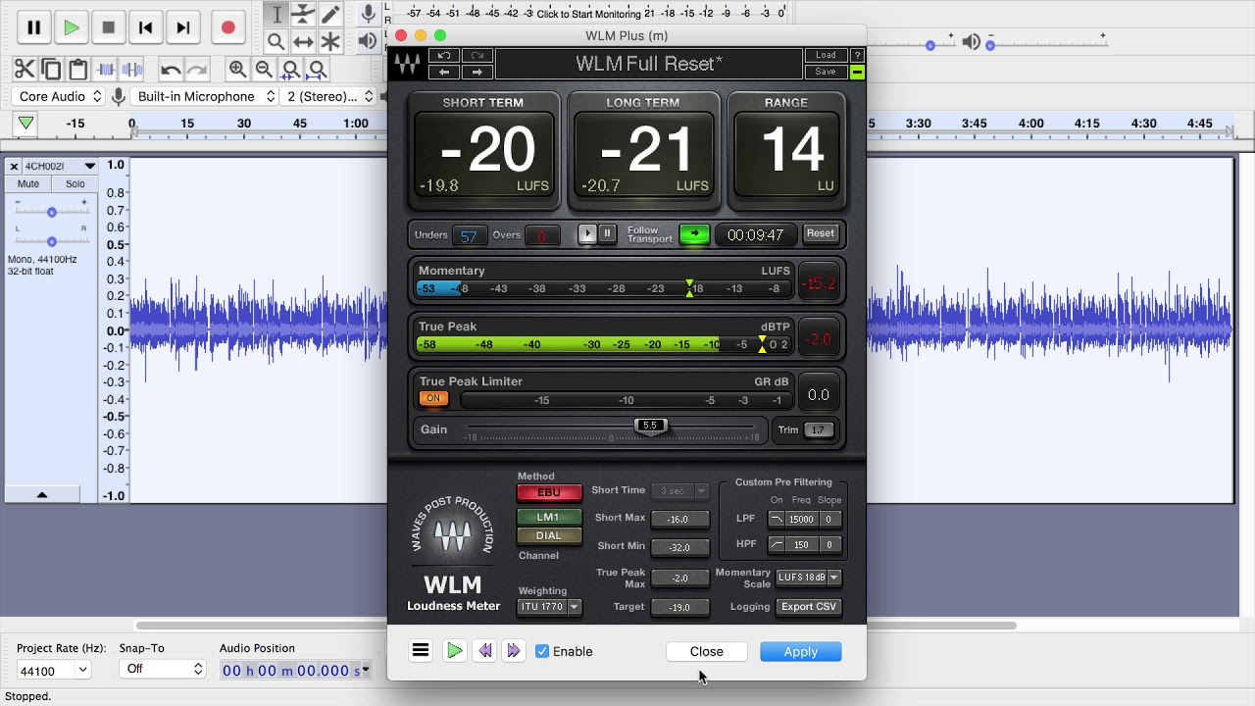Click the playback meter speaker icon

click(x=368, y=41)
